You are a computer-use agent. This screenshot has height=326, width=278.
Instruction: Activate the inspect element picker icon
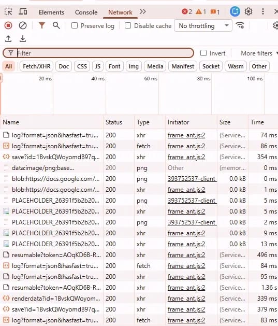pos(8,12)
